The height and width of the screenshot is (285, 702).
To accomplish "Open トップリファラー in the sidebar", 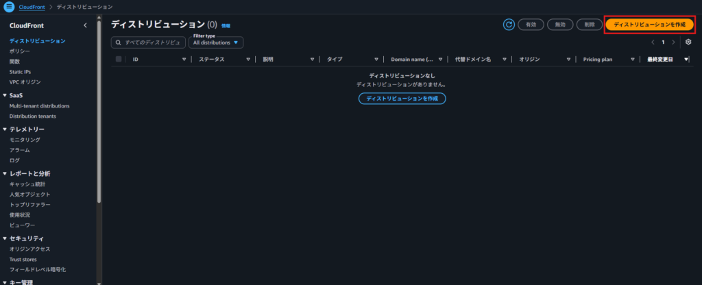I will (30, 204).
